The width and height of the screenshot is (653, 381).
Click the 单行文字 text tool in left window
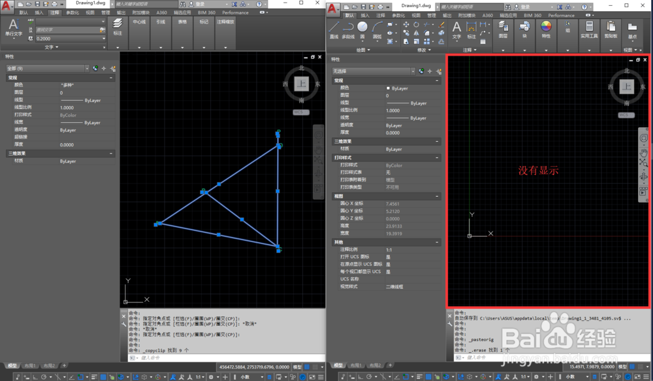click(14, 27)
